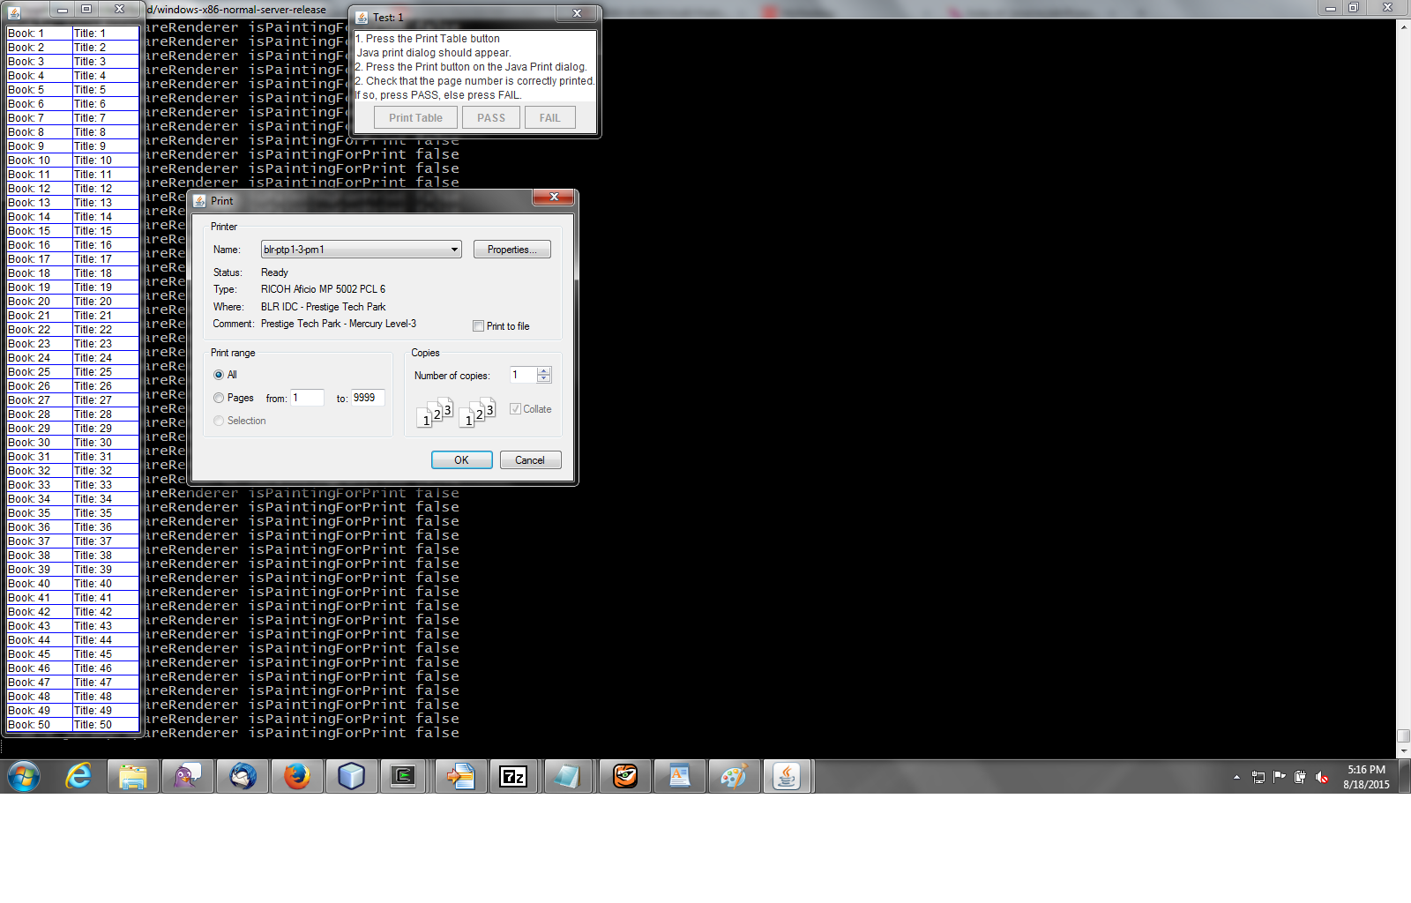
Task: Open Windows Explorer folder icon
Action: 133,776
